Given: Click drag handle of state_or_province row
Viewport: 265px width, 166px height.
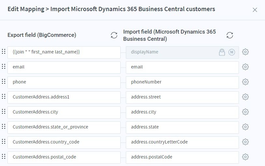Looking at the screenshot, I should 4,127.
